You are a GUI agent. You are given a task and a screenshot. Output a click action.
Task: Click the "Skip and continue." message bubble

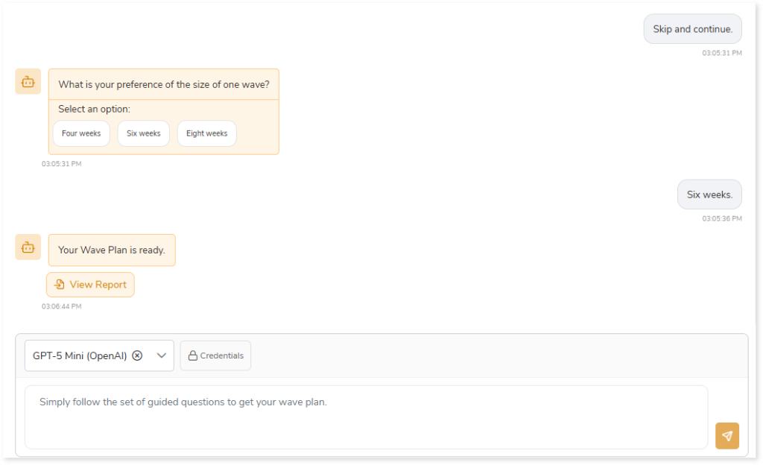692,29
